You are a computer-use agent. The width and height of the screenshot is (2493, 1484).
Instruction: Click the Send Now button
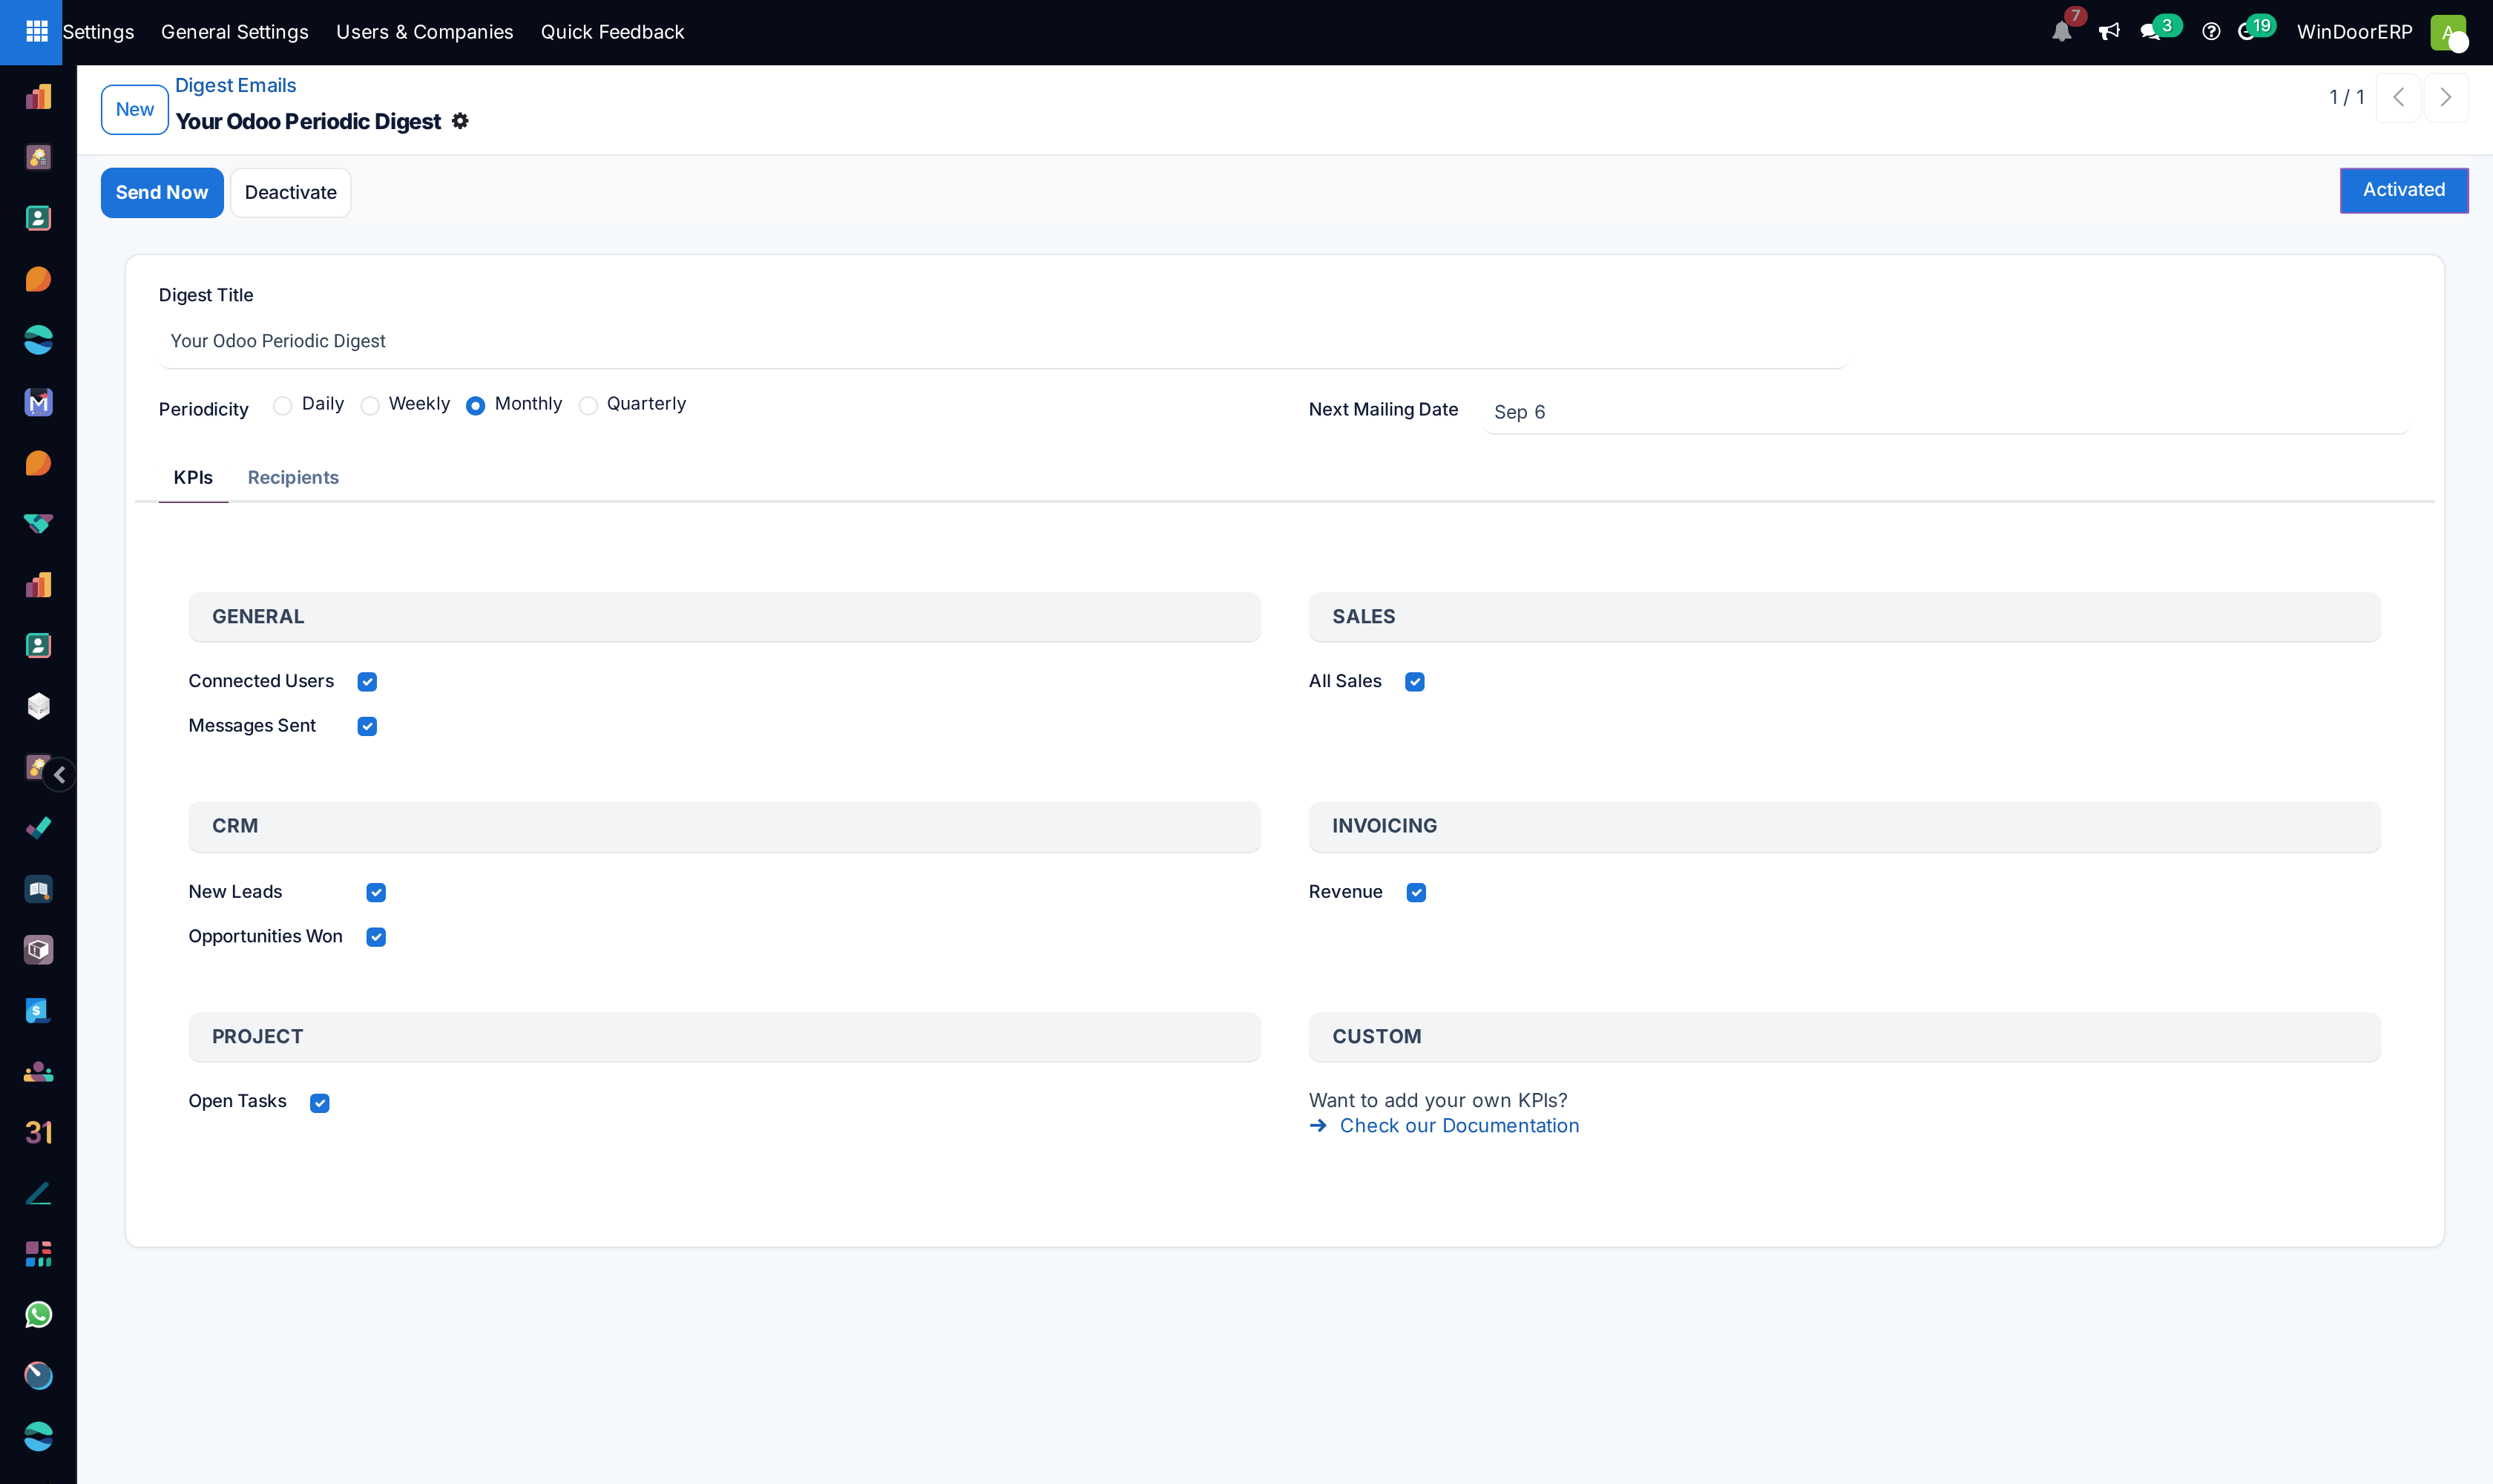click(162, 192)
